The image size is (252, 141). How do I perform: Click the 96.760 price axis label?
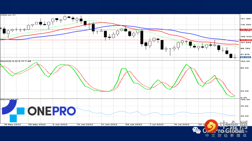pyautogui.click(x=246, y=48)
